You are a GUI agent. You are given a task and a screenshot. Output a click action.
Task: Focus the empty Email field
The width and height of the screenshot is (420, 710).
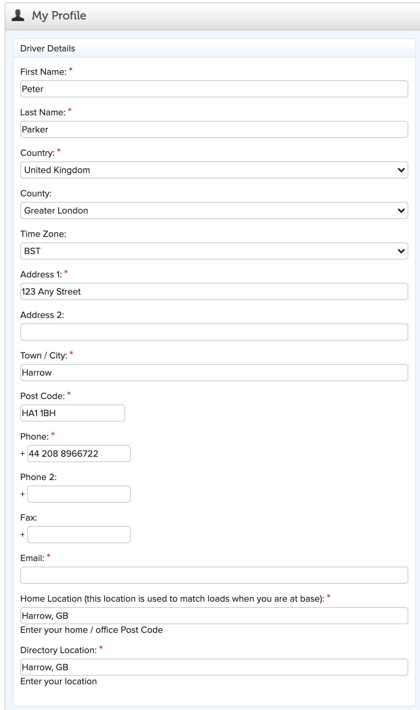(x=214, y=575)
